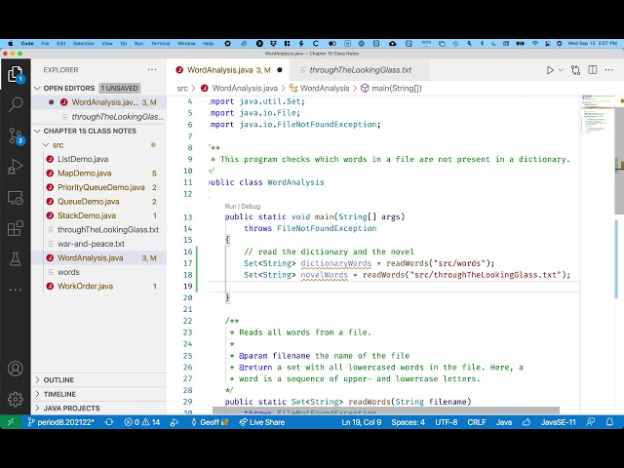The height and width of the screenshot is (468, 624).
Task: Click the Run Java play button
Action: (x=550, y=70)
